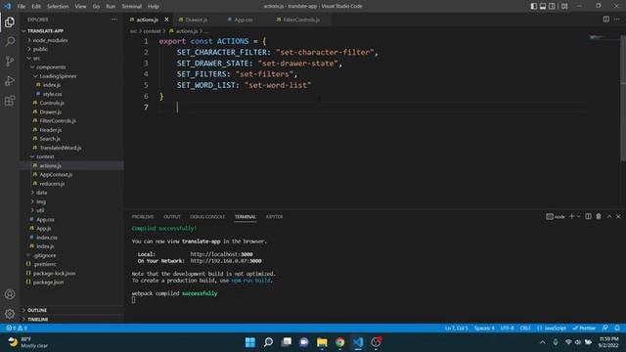The width and height of the screenshot is (626, 352).
Task: Open the feedback icon in status bar
Action: coord(605,329)
